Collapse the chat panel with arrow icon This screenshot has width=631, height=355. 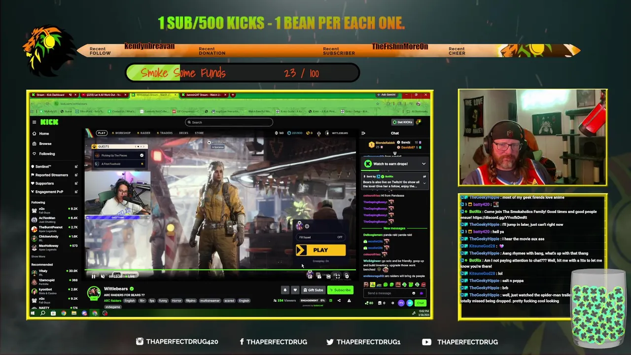point(363,133)
